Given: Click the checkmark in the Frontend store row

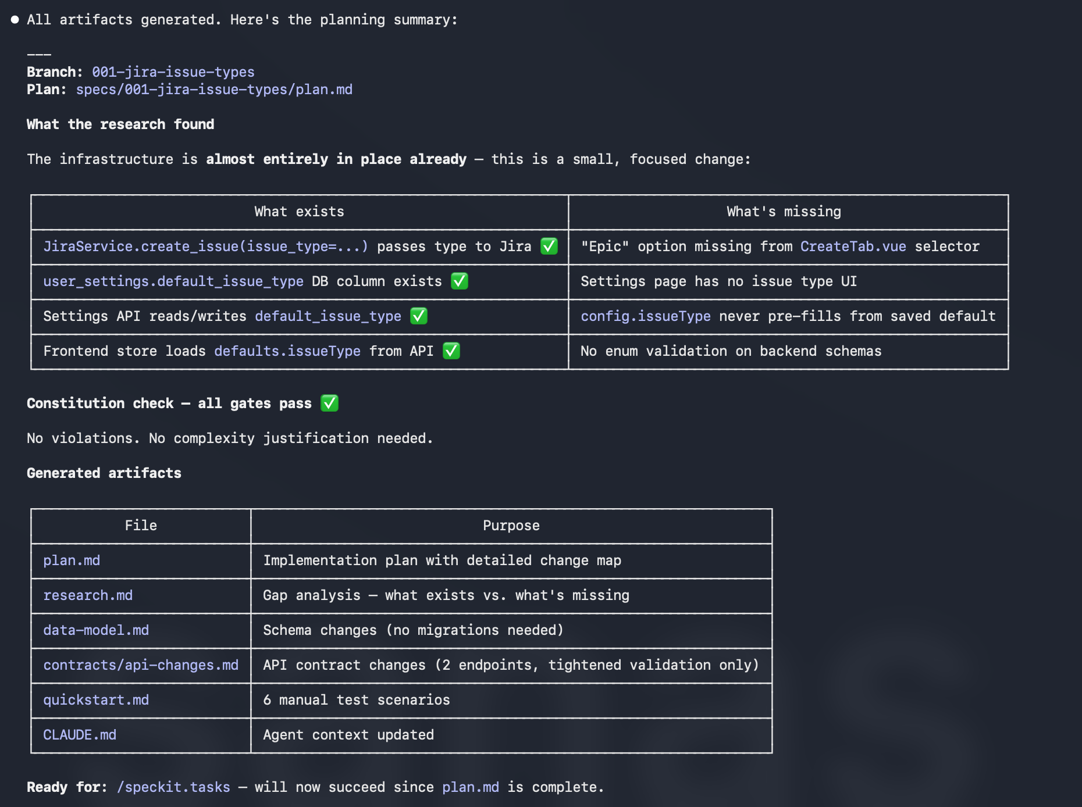Looking at the screenshot, I should 451,351.
